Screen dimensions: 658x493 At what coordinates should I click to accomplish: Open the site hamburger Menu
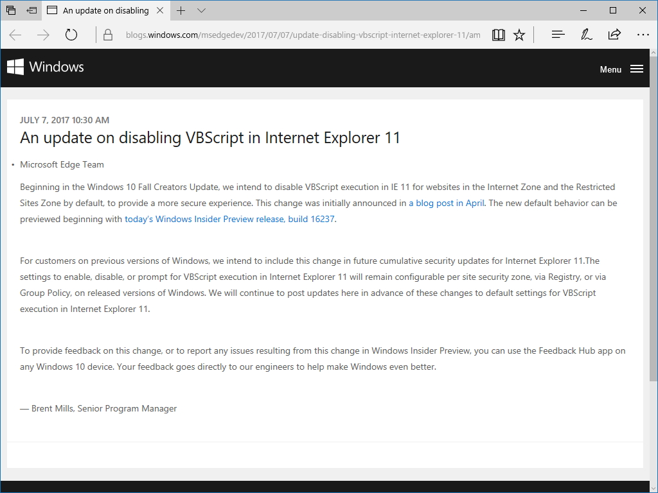tap(636, 69)
